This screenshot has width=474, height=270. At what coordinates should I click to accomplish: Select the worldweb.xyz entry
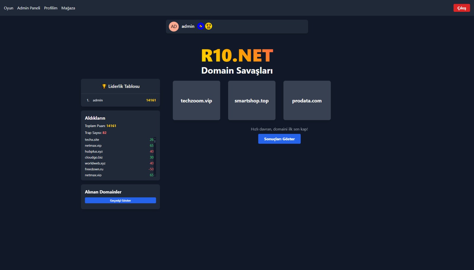point(119,163)
